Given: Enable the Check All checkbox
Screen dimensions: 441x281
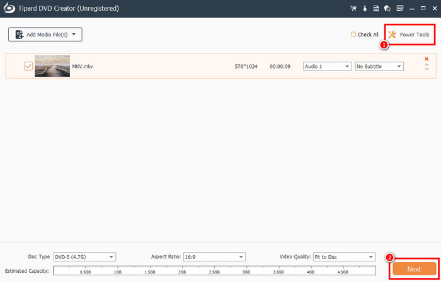Looking at the screenshot, I should [x=353, y=34].
